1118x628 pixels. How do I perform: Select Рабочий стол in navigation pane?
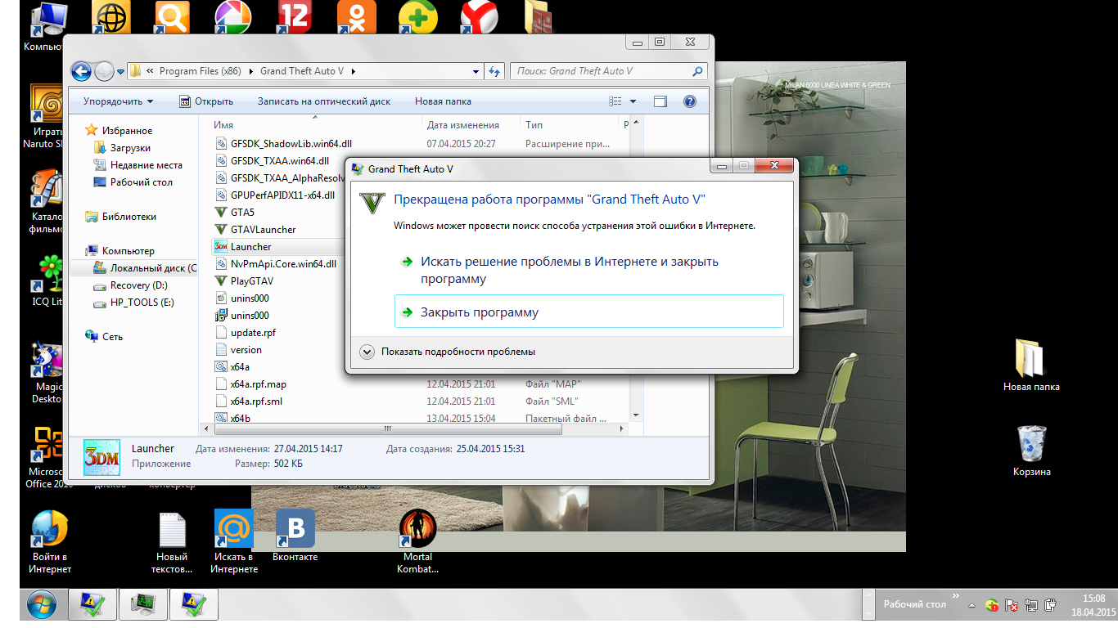(133, 182)
